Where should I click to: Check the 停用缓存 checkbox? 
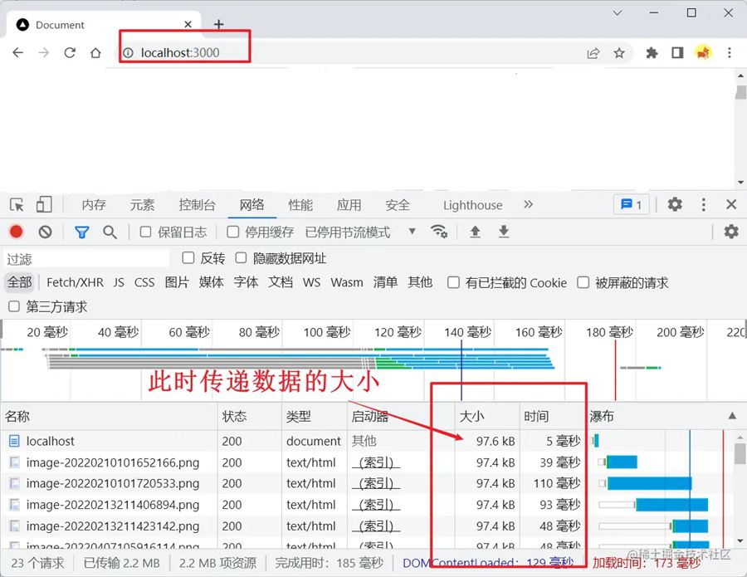coord(233,232)
